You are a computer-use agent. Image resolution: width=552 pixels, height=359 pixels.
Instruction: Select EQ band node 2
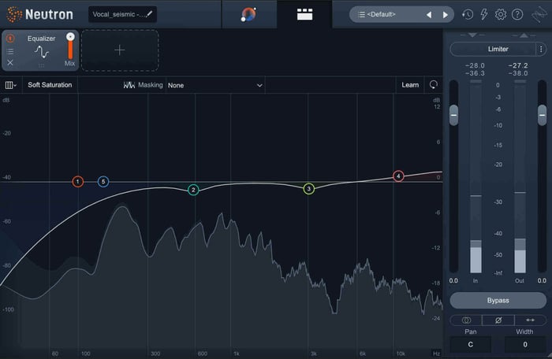193,190
